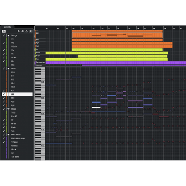This screenshot has width=186, height=186.
Task: Uncheck visibility of Vc div track
Action: pos(4,58)
